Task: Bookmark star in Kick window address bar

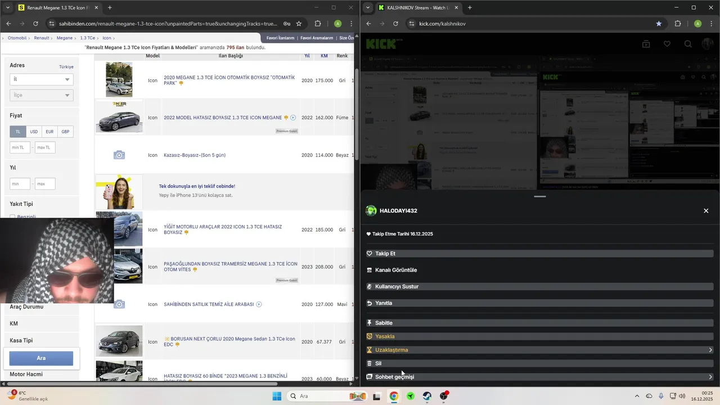Action: coord(659,24)
